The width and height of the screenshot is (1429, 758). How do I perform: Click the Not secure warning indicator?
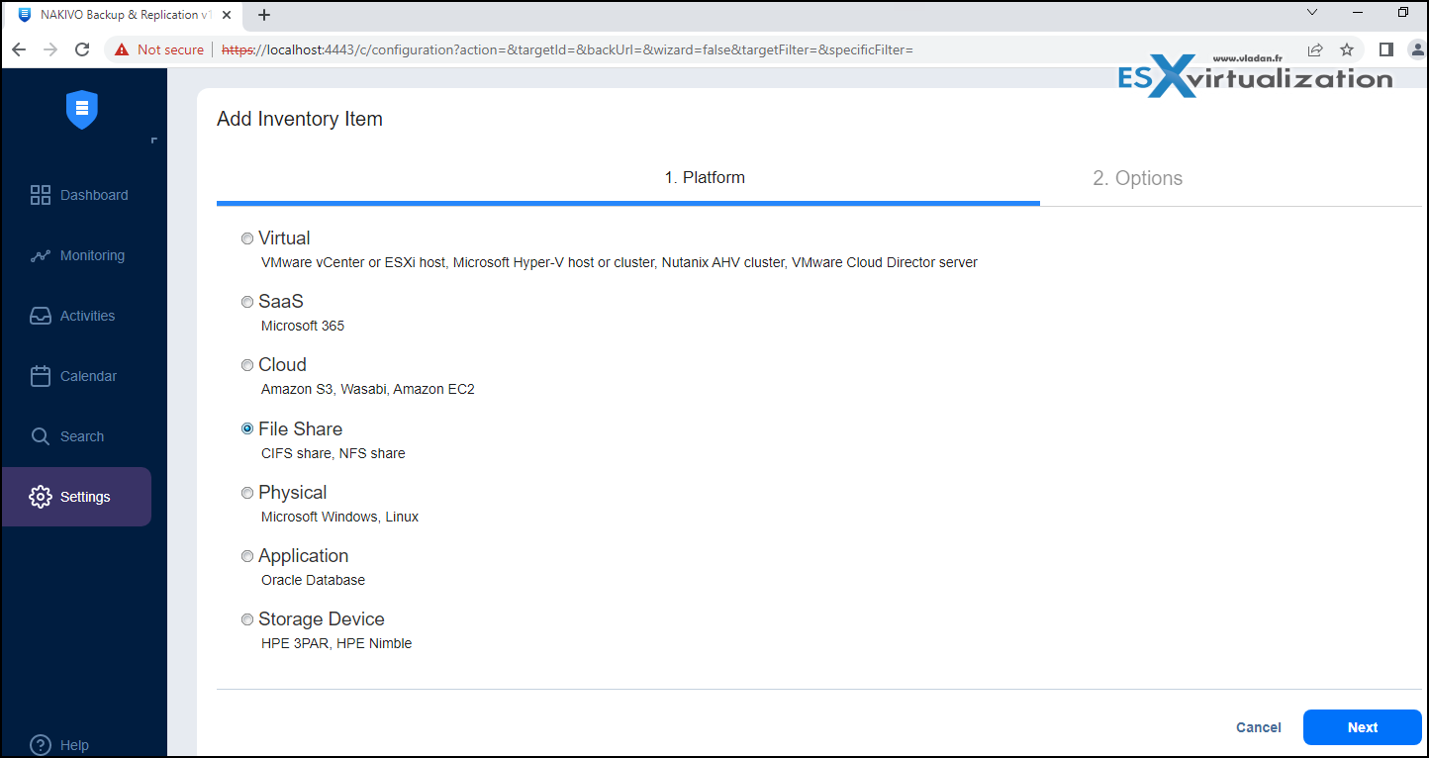[x=159, y=49]
